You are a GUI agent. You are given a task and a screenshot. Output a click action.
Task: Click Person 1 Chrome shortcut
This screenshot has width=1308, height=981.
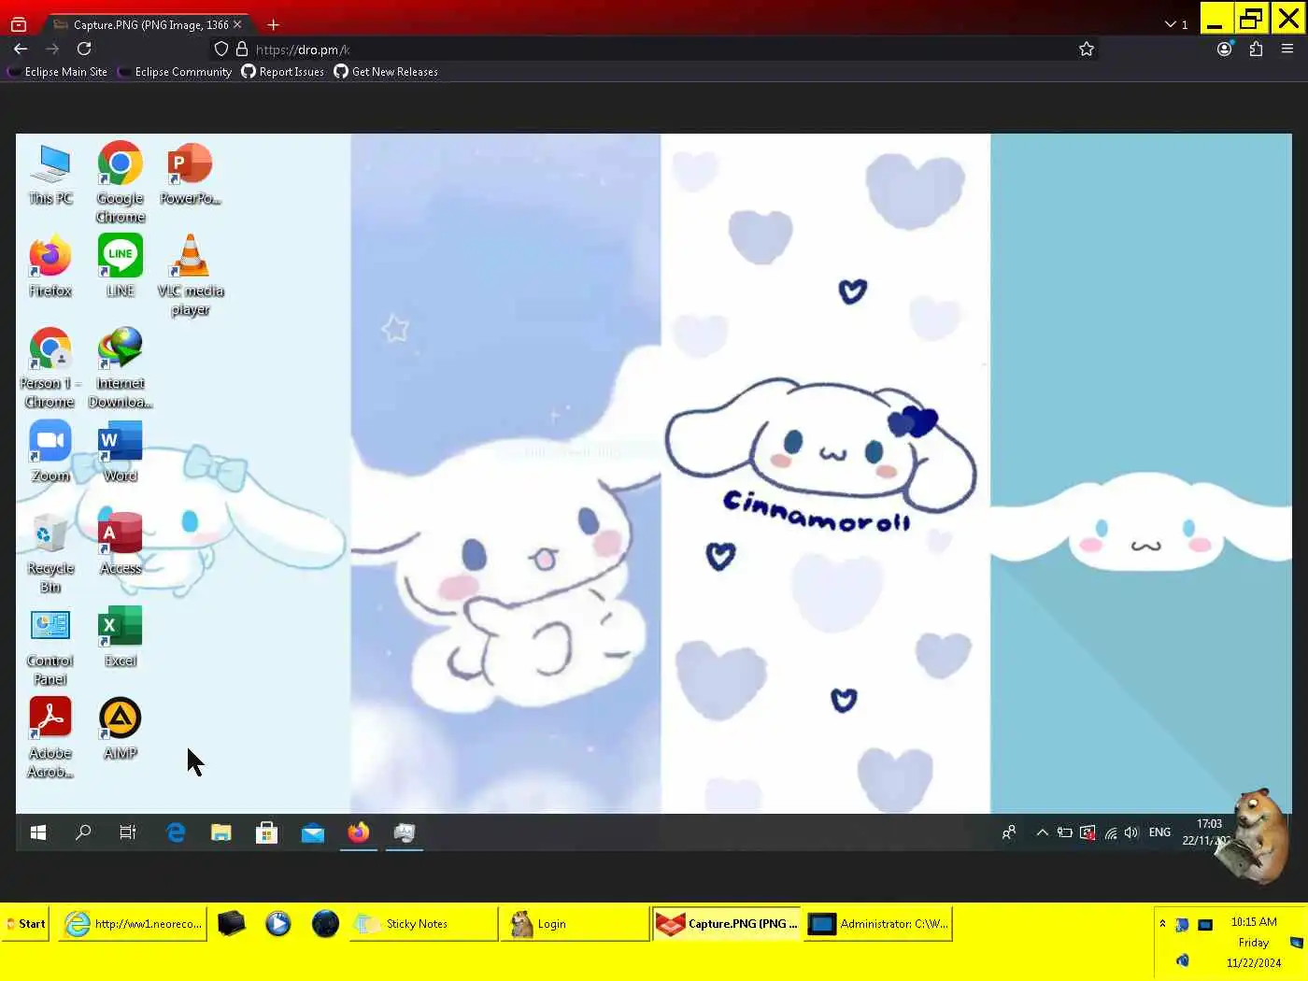pyautogui.click(x=50, y=368)
